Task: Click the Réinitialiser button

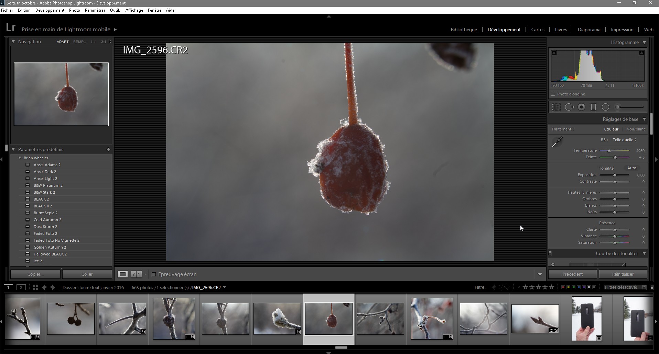Action: coord(623,274)
